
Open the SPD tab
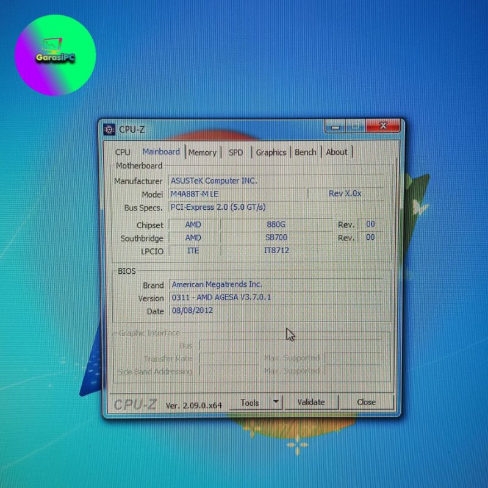coord(236,152)
